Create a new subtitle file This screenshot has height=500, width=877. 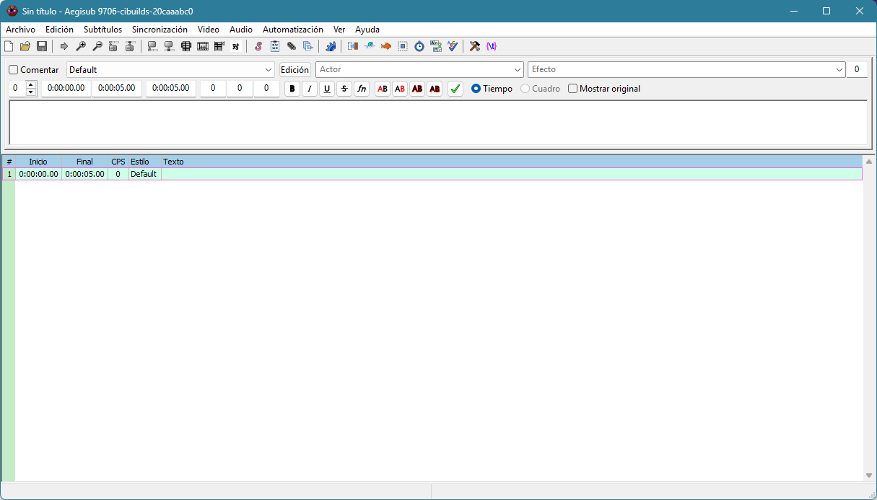coord(9,46)
